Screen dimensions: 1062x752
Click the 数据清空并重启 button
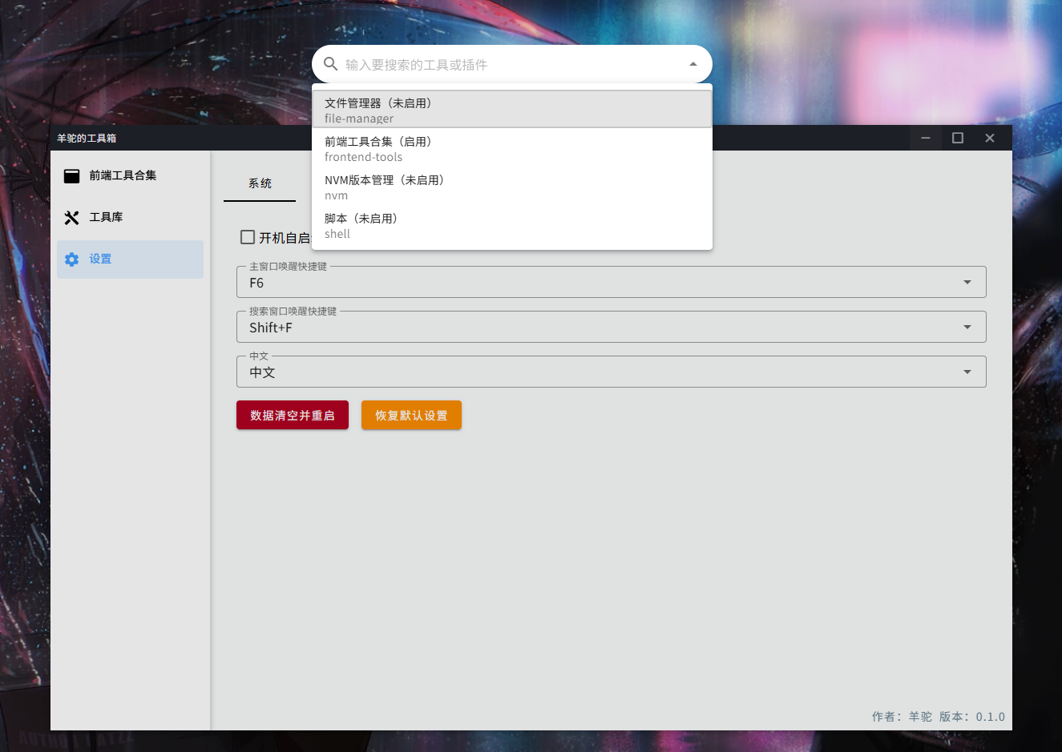(x=293, y=415)
